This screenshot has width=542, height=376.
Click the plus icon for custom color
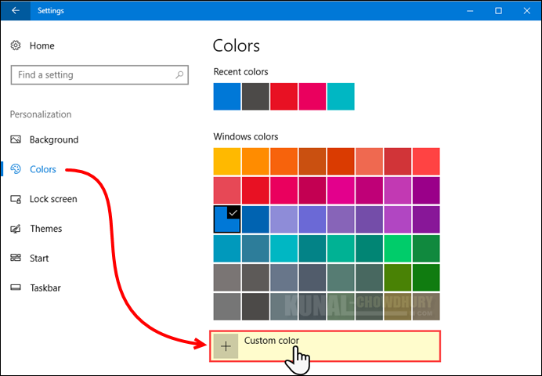click(226, 346)
